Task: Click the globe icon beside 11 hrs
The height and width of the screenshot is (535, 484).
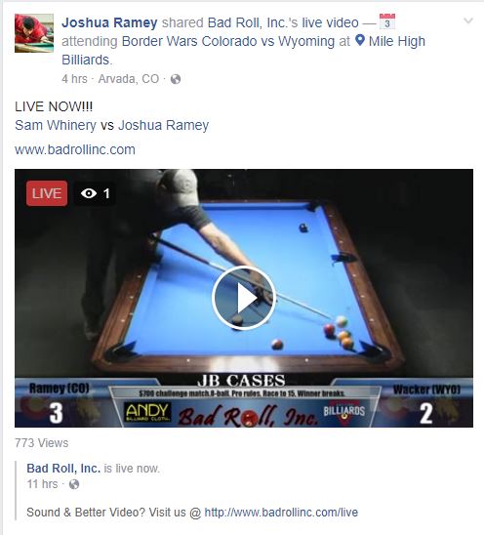Action: point(74,484)
